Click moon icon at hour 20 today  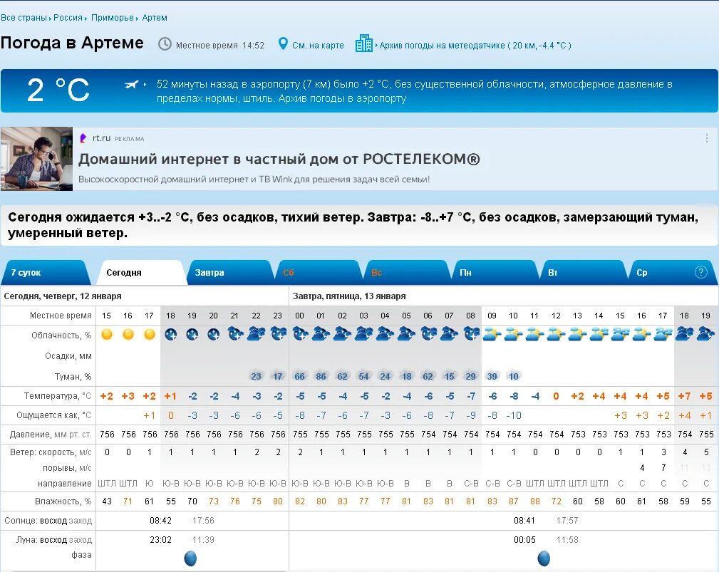coord(213,335)
